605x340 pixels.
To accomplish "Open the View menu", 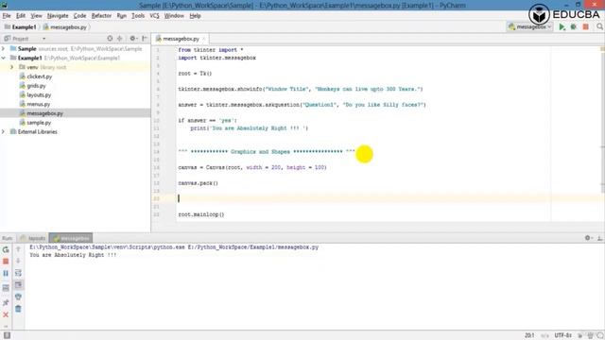I will point(36,16).
